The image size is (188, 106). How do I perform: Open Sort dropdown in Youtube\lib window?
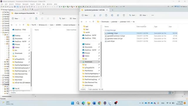coord(63,19)
